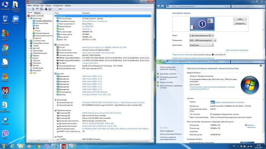This screenshot has width=266, height=149.
Task: Click the Безпека security shield icon in tree
Action: (31, 65)
